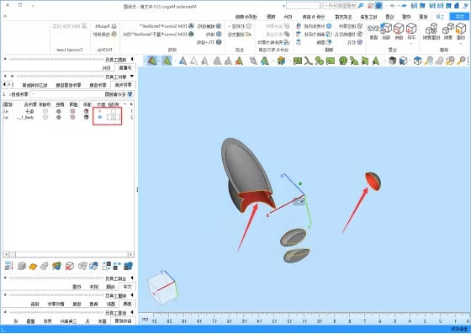Click the orange block icon in part toolbar
Screen dimensions: 471x334
[33, 266]
